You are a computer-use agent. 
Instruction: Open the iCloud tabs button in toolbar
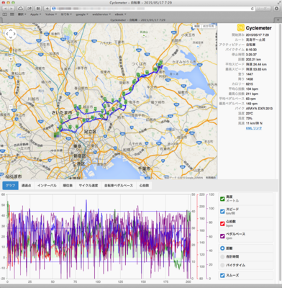[20, 9]
